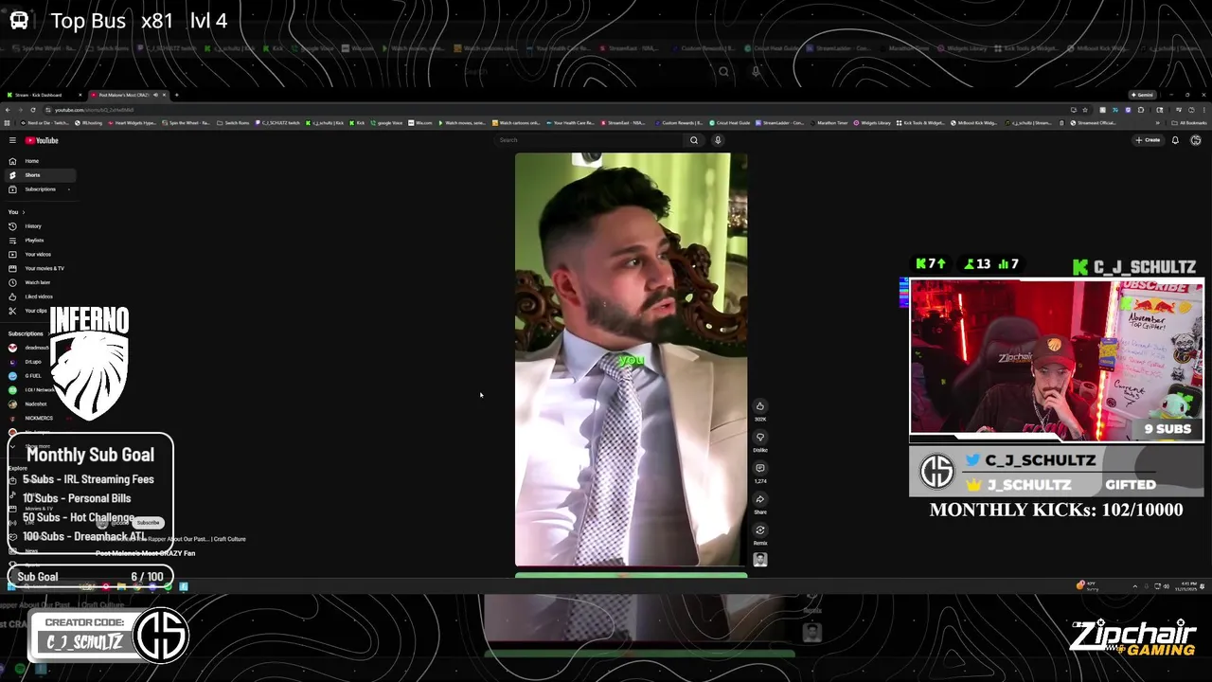The height and width of the screenshot is (682, 1212).
Task: Open the All Bookmarks folder
Action: coord(1189,123)
